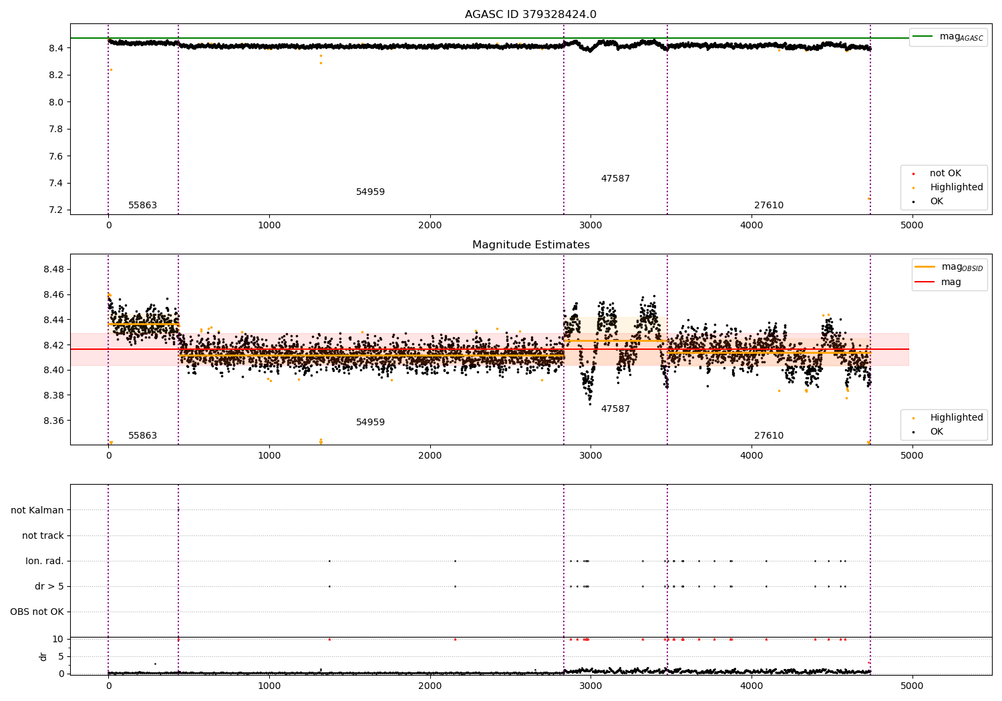Click obsid label "27610" in Magnitude Estimates plot
The height and width of the screenshot is (701, 1002).
769,436
